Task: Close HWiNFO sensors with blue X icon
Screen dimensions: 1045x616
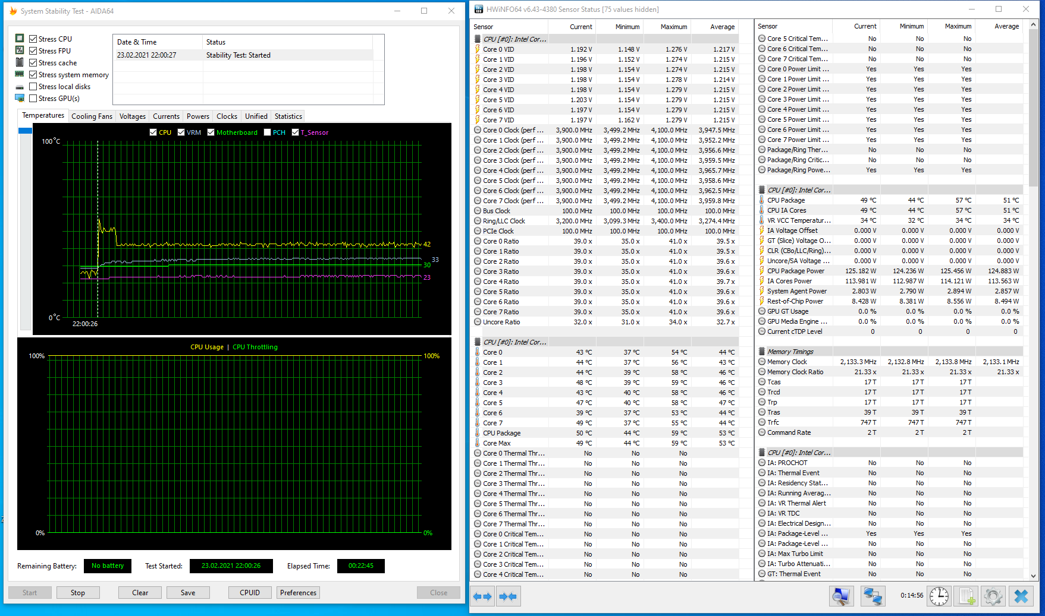Action: (1021, 596)
